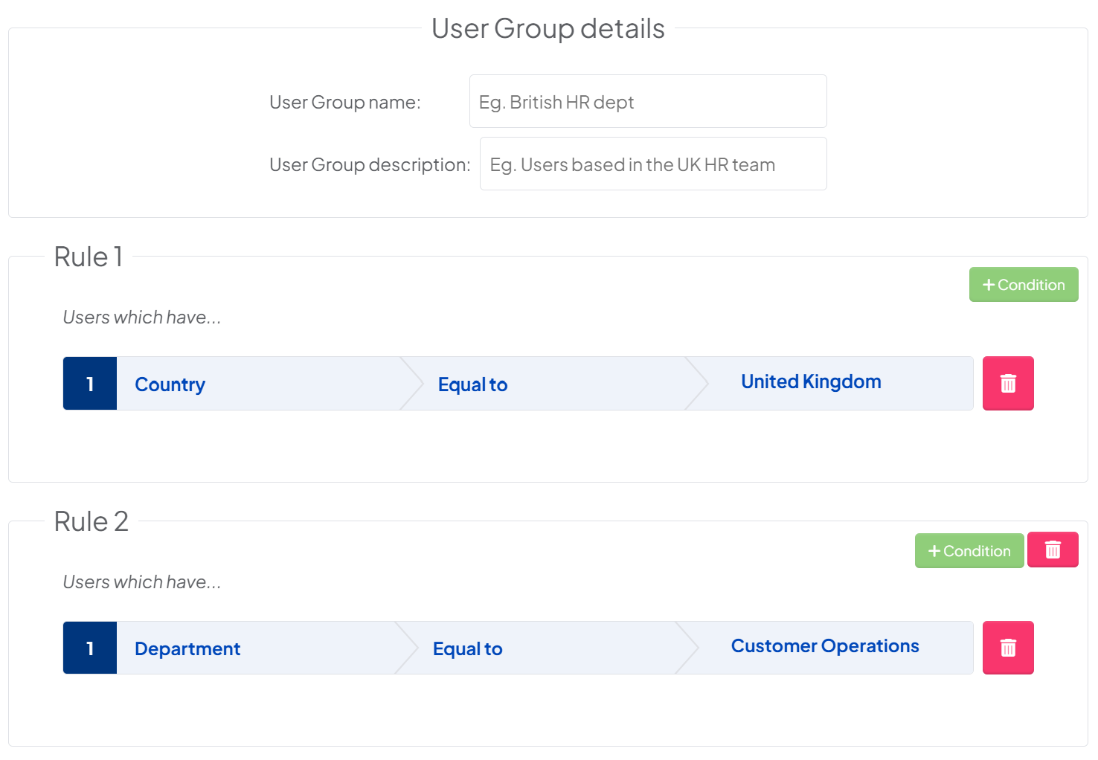Change the United Kingdom value
This screenshot has width=1098, height=760.
tap(811, 381)
